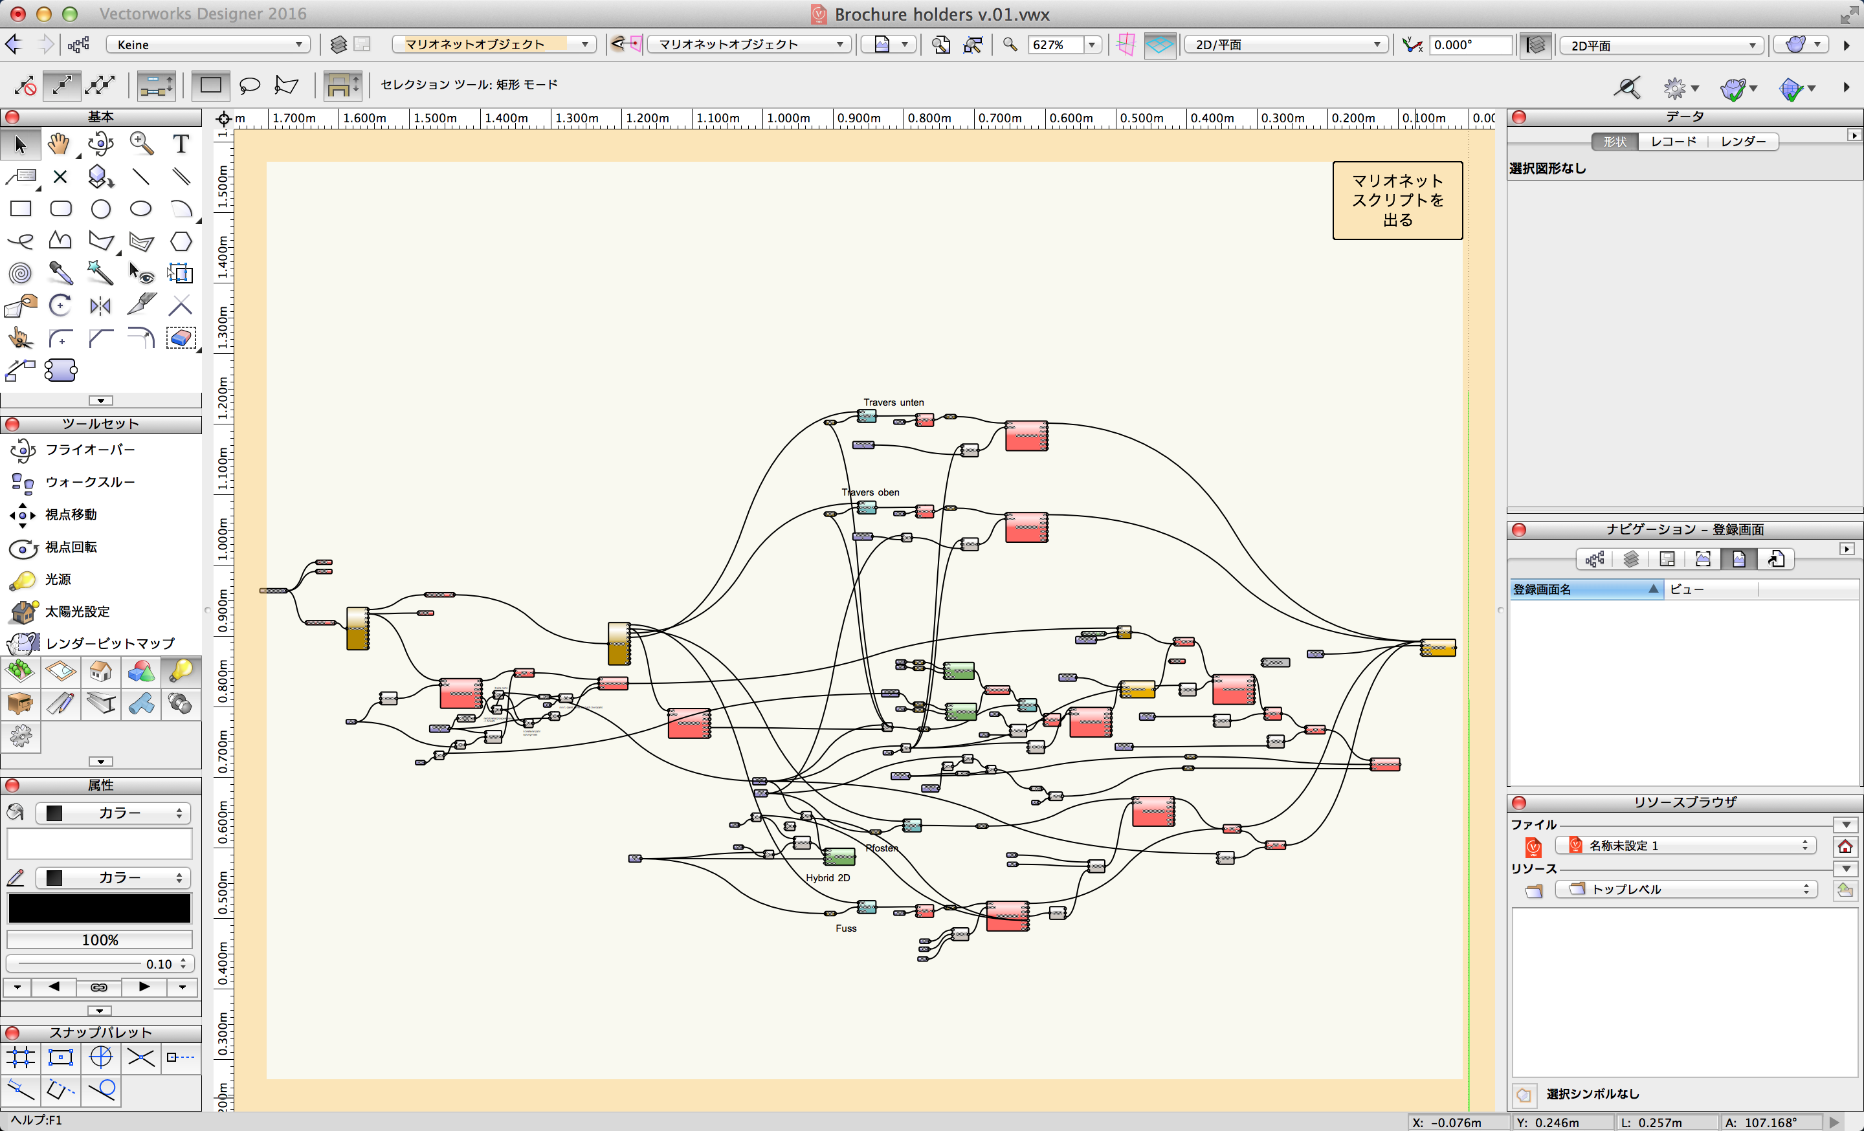
Task: Select the Text tool
Action: tap(181, 144)
